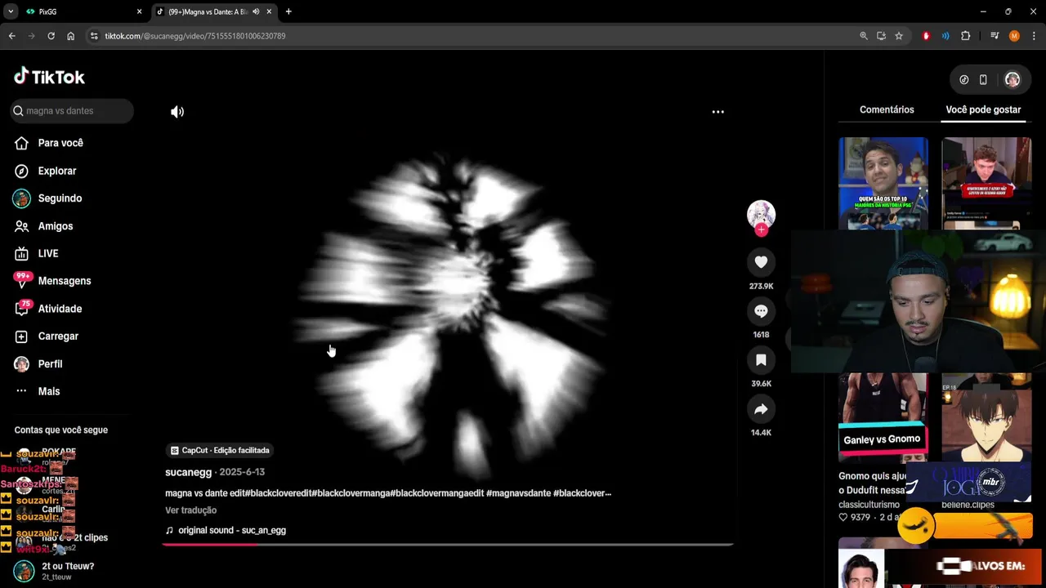This screenshot has height=588, width=1046.
Task: Expand the Mais menu
Action: click(x=38, y=391)
